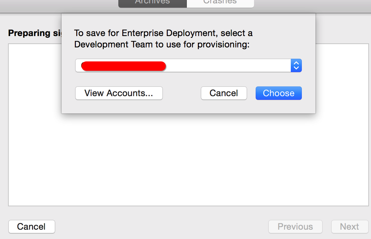Viewport: 371px width, 239px height.
Task: Confirm the team with the Choose button
Action: (x=279, y=93)
